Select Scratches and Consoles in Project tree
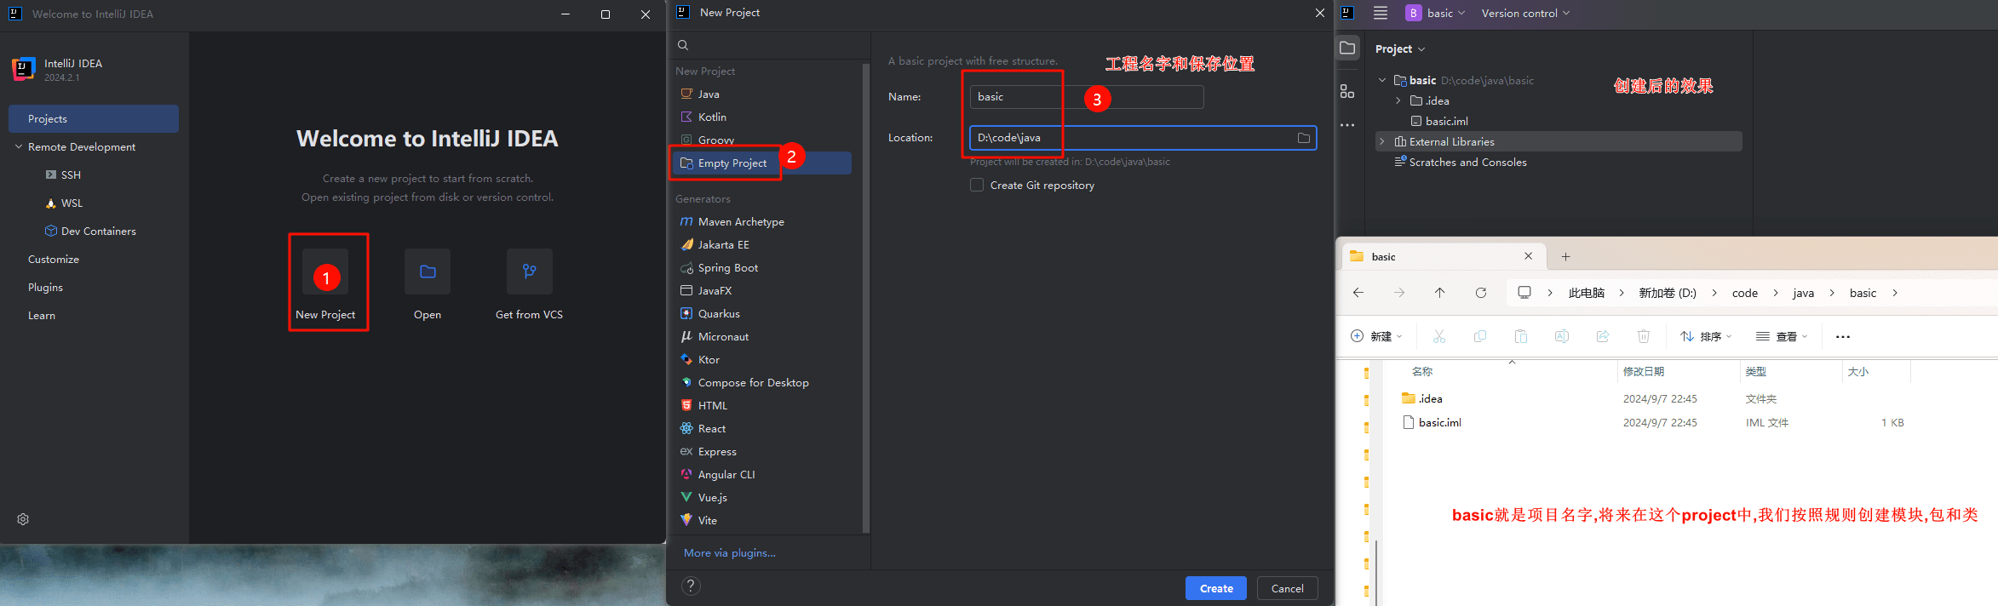Viewport: 1998px width, 606px height. point(1461,162)
